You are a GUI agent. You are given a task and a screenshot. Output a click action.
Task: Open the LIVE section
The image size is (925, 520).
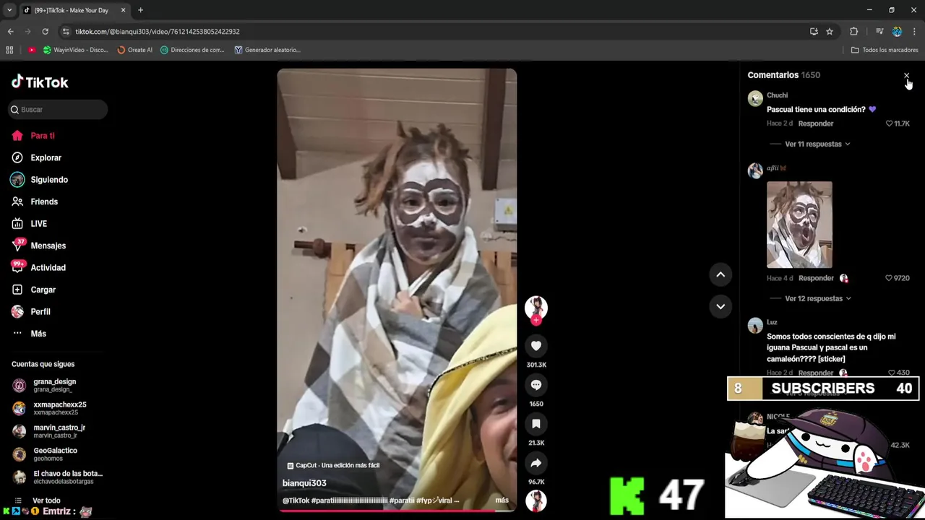(x=30, y=224)
